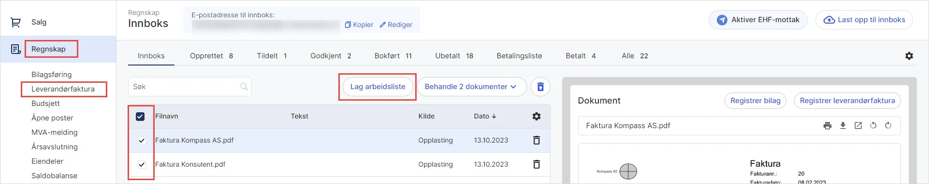This screenshot has width=929, height=184.
Task: Click the Lag arbeidsliste button
Action: point(377,87)
